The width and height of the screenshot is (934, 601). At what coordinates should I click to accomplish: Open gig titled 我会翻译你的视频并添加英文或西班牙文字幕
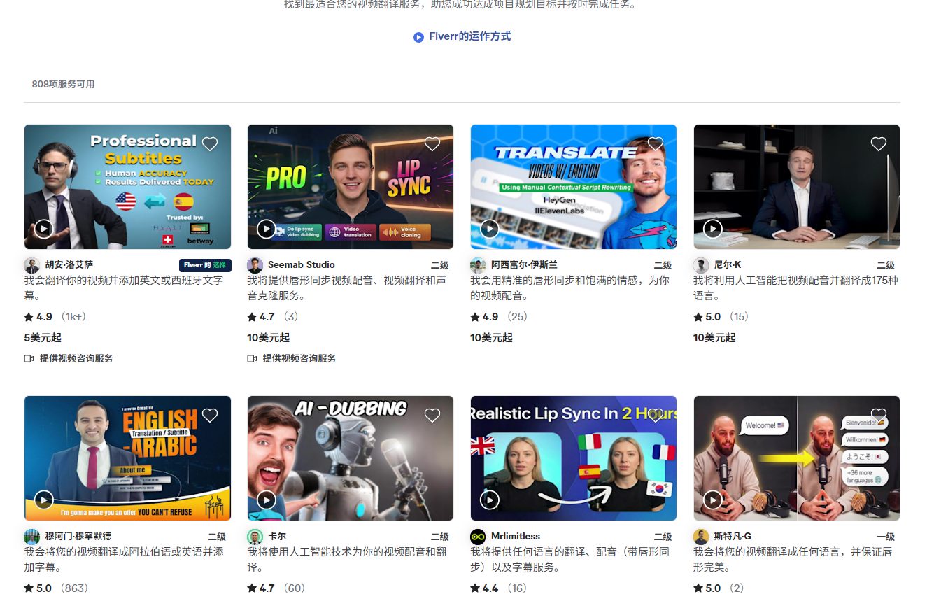[x=125, y=288]
